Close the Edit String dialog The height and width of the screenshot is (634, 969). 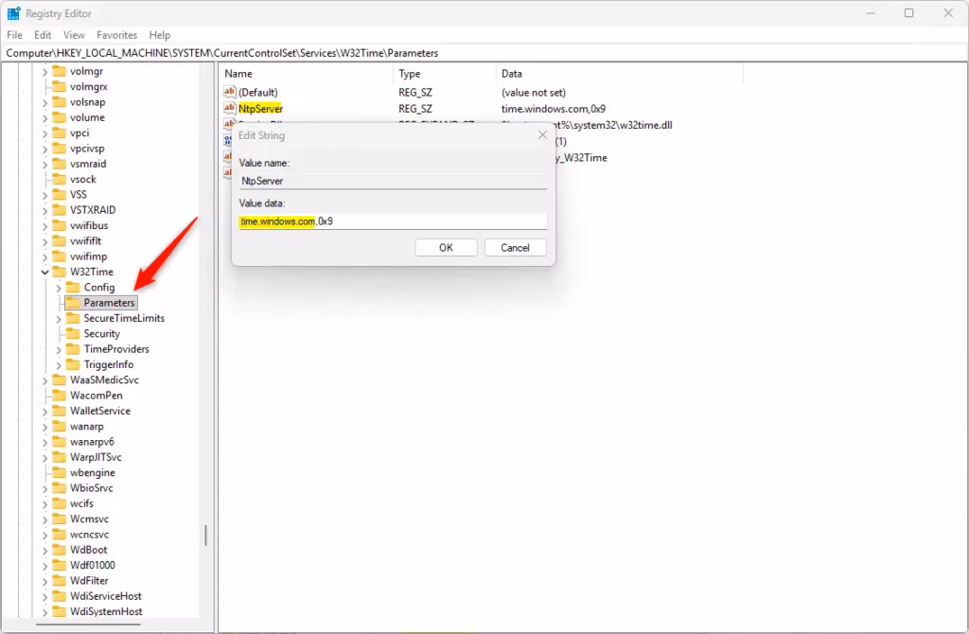coord(542,134)
